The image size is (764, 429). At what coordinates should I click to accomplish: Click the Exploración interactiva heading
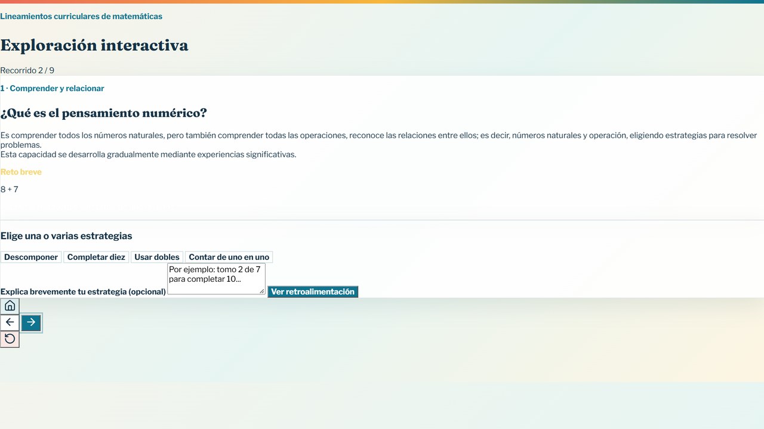point(94,45)
